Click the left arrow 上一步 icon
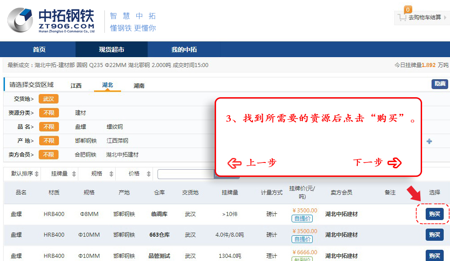This screenshot has width=450, height=261. [234, 163]
